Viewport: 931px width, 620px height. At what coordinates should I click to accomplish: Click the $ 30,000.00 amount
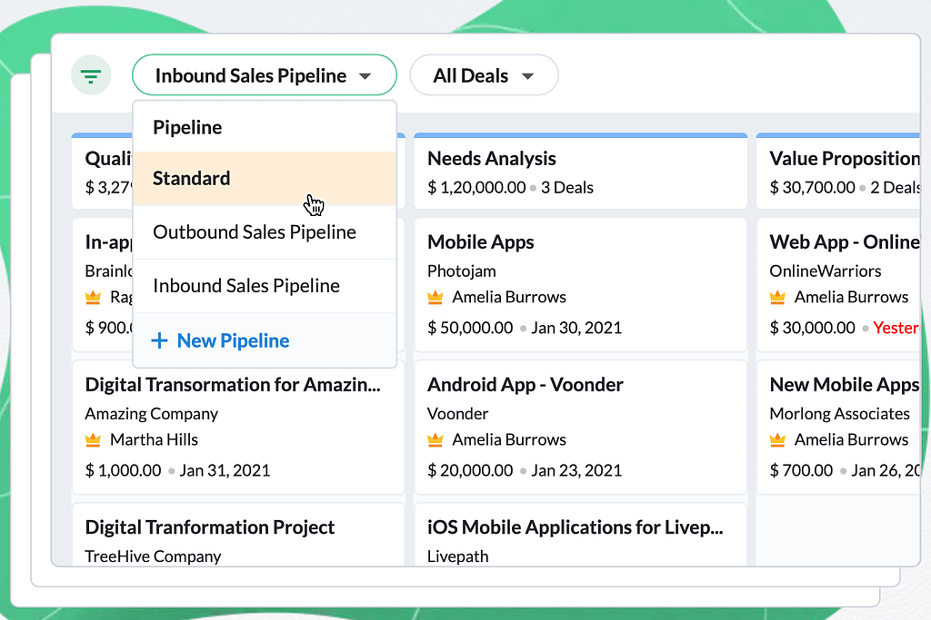(812, 328)
